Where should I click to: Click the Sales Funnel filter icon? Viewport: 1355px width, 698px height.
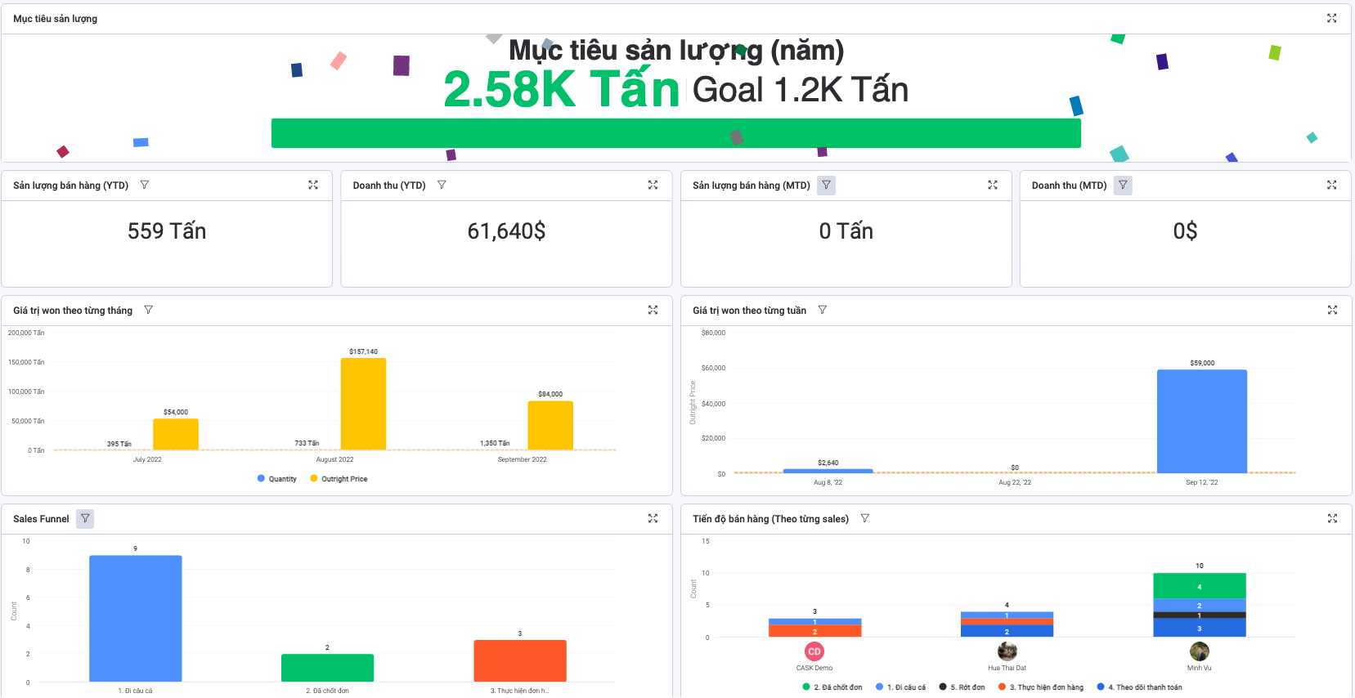point(85,519)
